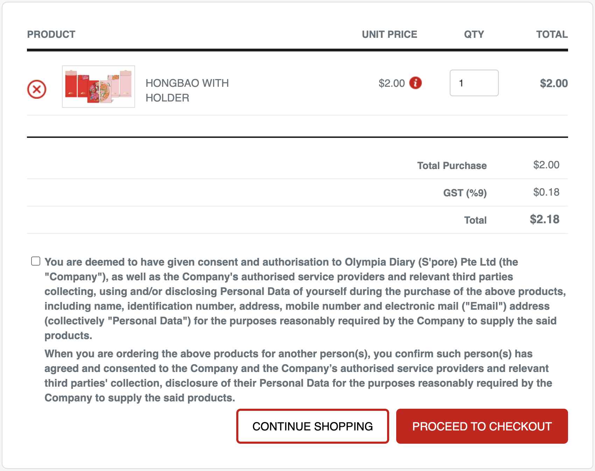Click the QTY column header
Image resolution: width=595 pixels, height=471 pixels.
point(474,34)
